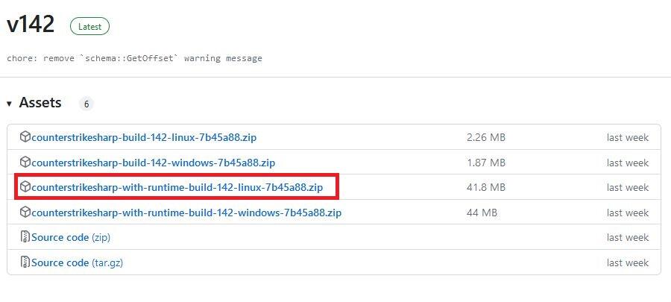Click package icon for with-runtime windows asset
671x302 pixels.
click(25, 213)
